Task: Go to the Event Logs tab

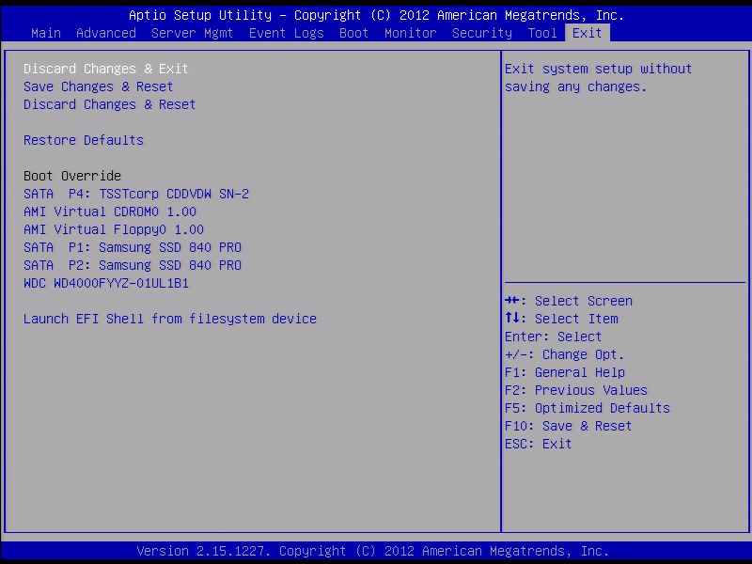Action: click(x=287, y=33)
